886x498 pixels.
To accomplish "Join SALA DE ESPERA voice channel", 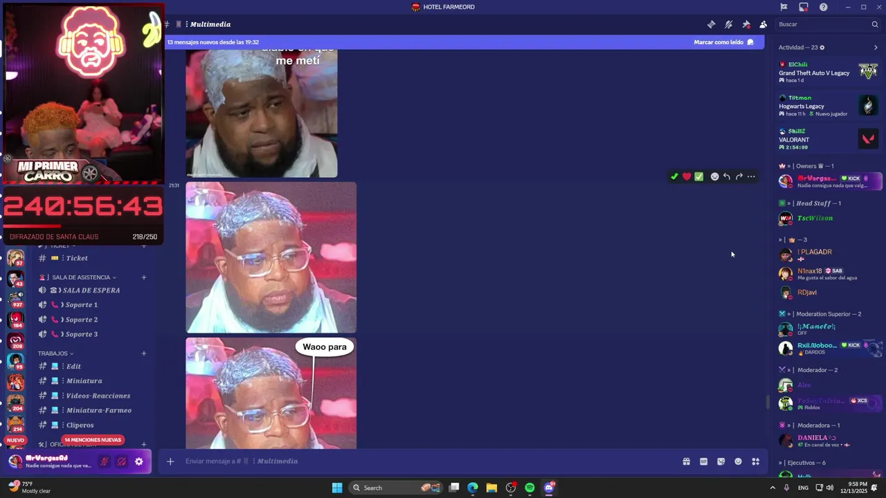I will coord(91,290).
